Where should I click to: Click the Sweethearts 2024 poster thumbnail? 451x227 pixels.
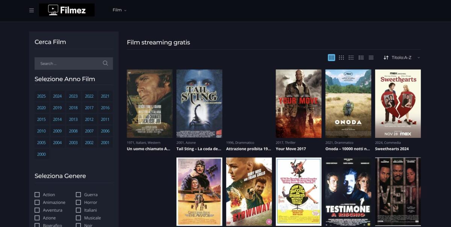[398, 103]
